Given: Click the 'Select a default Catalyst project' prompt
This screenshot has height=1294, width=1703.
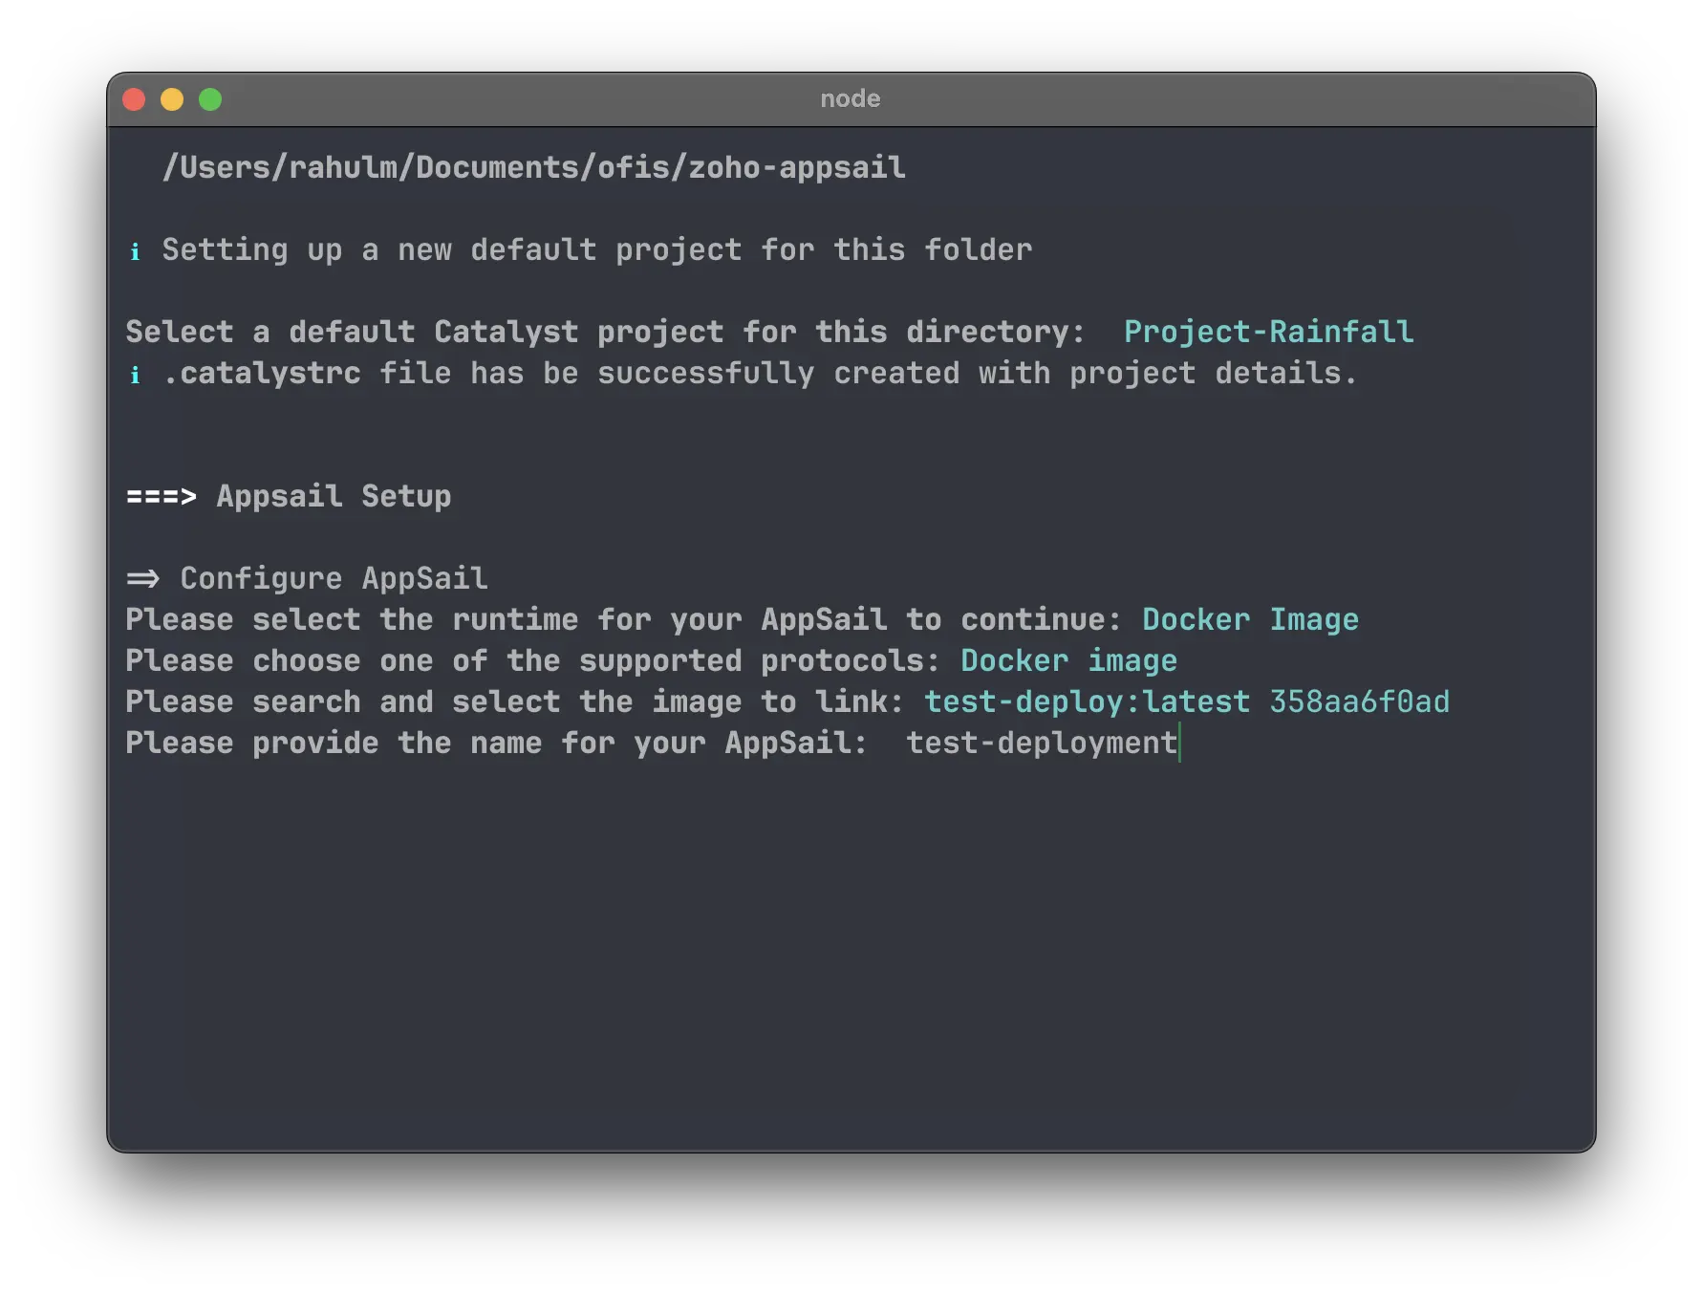Looking at the screenshot, I should (x=605, y=332).
